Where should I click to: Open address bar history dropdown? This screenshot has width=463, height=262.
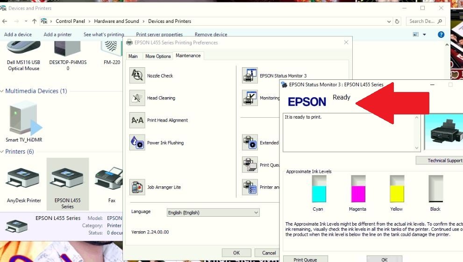pos(389,21)
